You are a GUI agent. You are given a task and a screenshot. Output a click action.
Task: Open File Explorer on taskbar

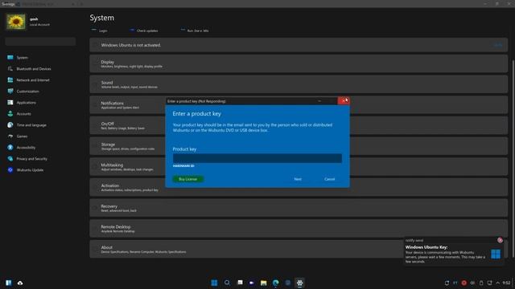(x=263, y=283)
